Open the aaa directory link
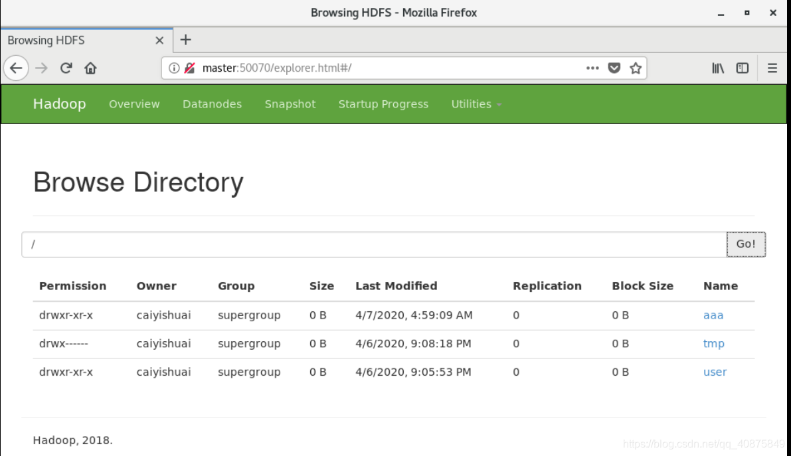The height and width of the screenshot is (456, 791). pyautogui.click(x=713, y=315)
